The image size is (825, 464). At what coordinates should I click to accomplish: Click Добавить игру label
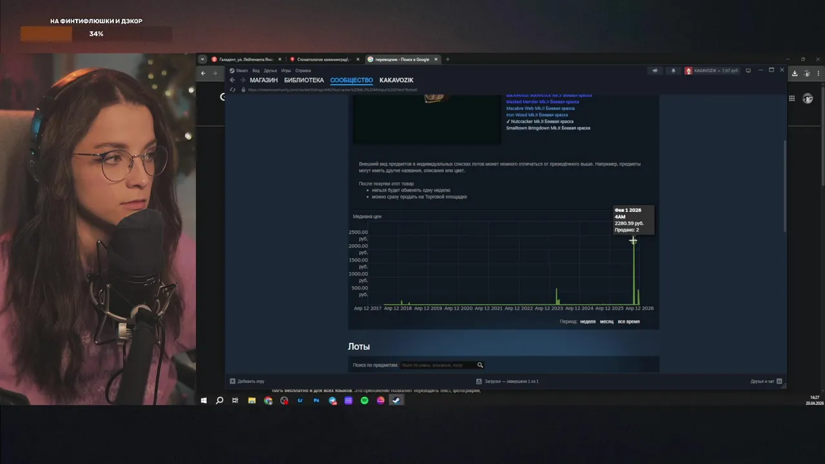(x=251, y=381)
